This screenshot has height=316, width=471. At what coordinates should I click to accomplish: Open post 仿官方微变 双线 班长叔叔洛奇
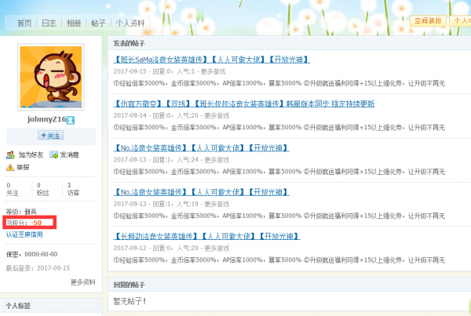[x=244, y=104]
